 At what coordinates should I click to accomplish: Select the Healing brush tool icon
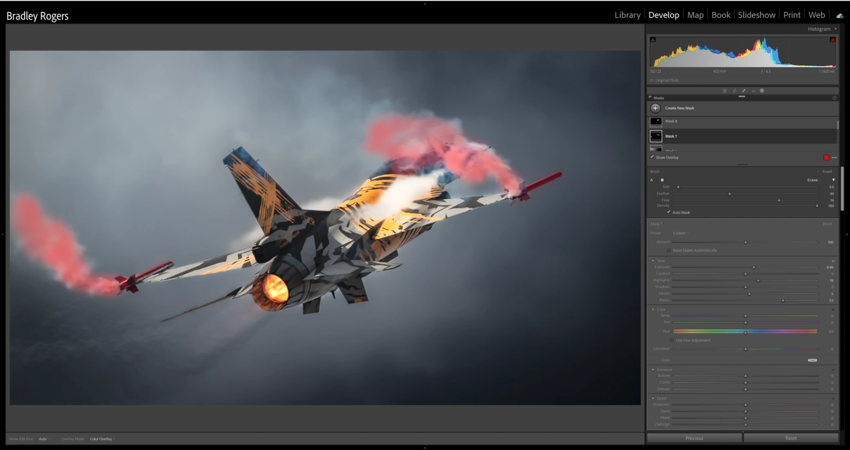744,91
